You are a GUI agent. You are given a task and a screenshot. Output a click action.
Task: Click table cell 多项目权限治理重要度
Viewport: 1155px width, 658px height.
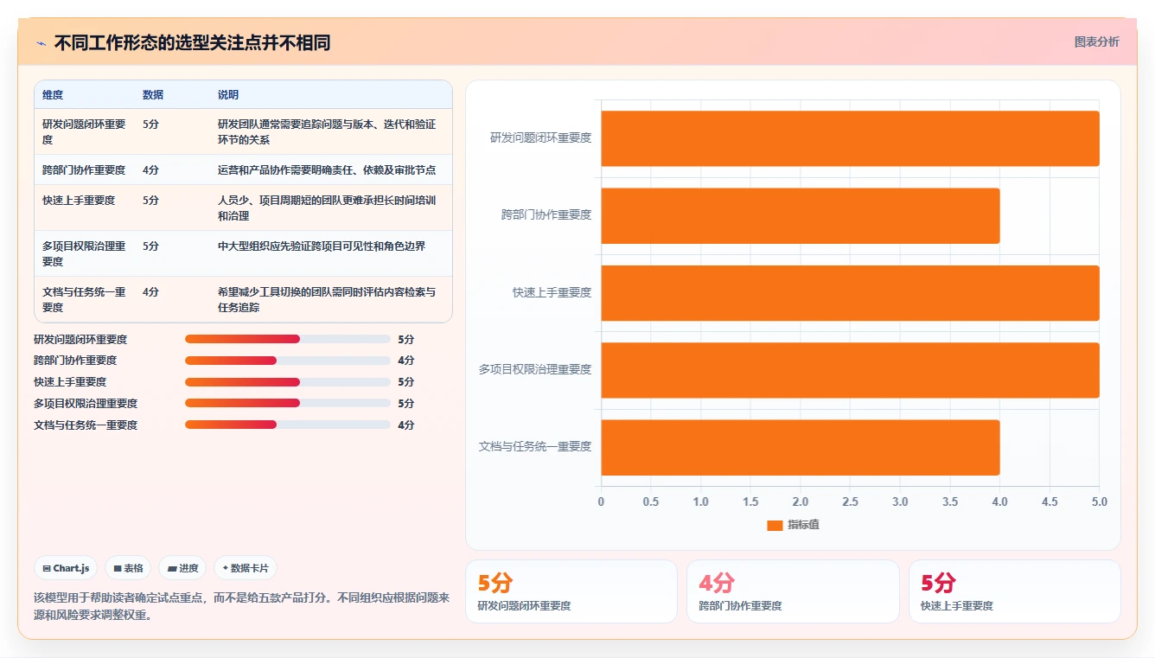[x=84, y=253]
